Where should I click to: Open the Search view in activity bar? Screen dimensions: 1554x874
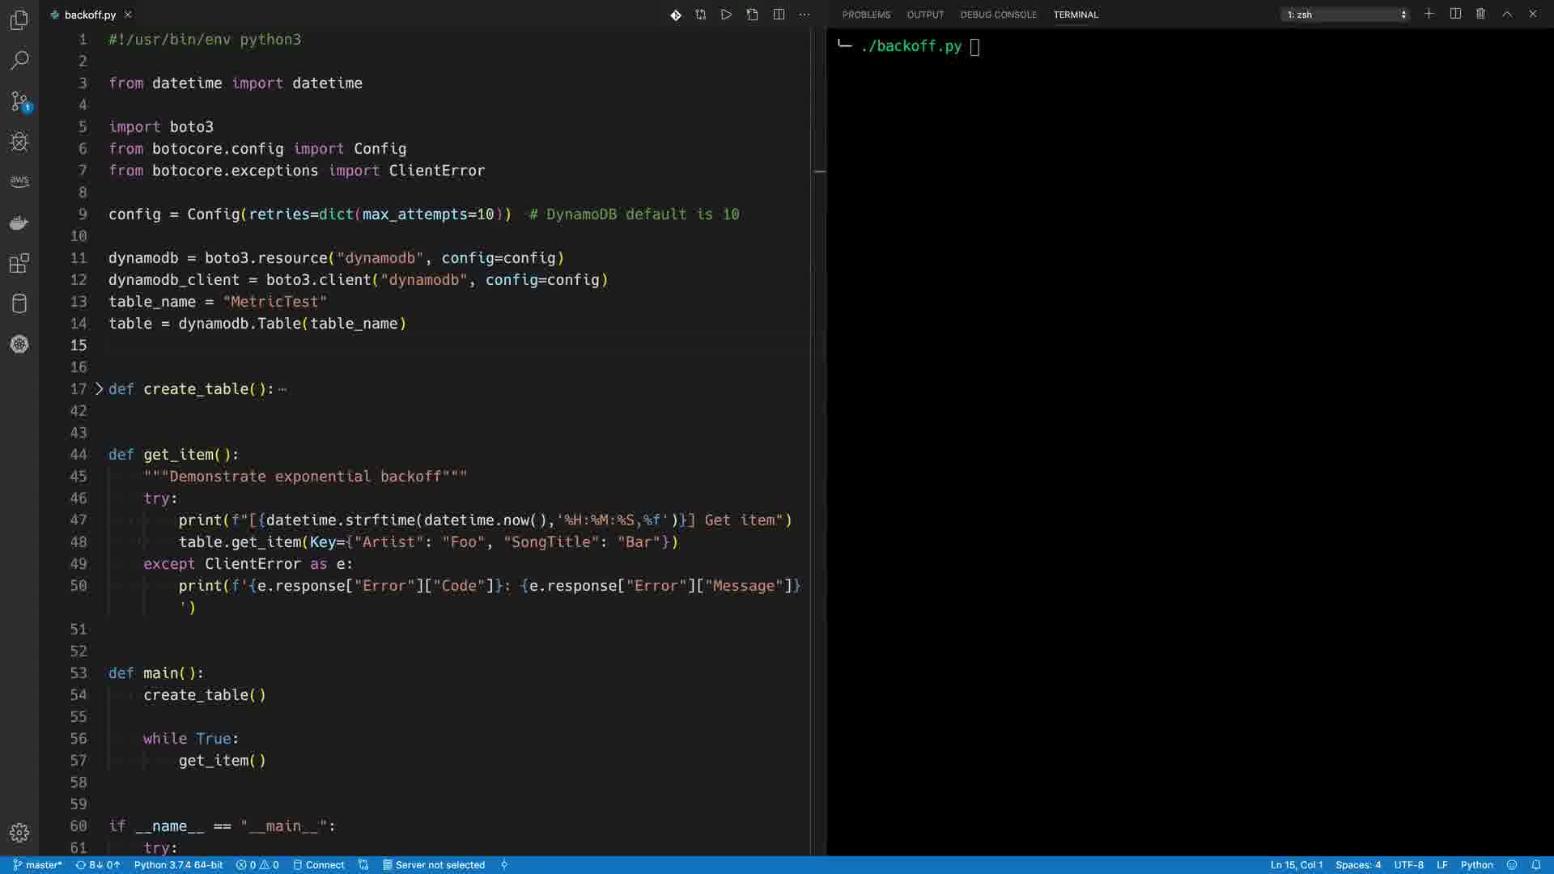pyautogui.click(x=19, y=61)
